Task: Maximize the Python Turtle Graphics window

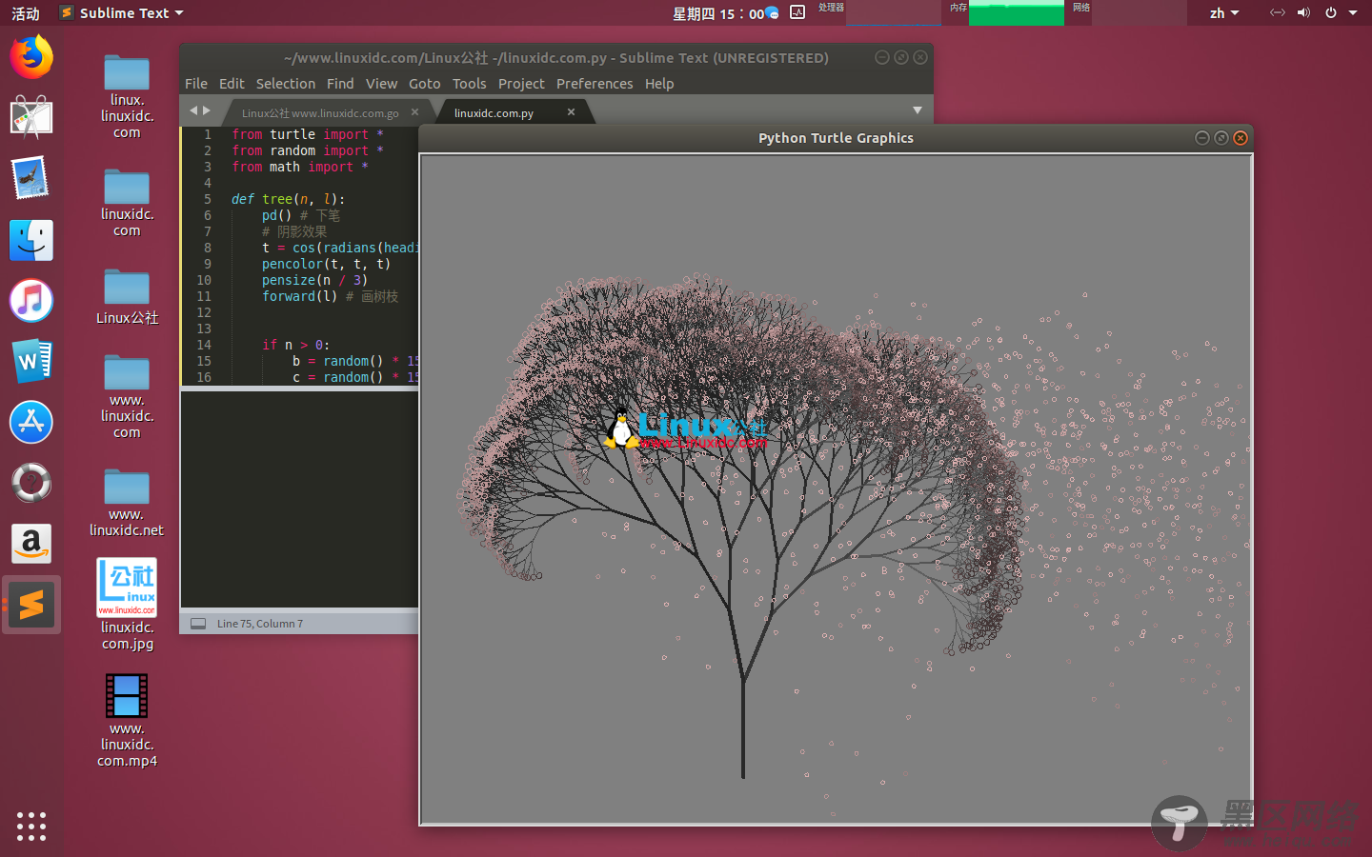Action: pos(1221,138)
